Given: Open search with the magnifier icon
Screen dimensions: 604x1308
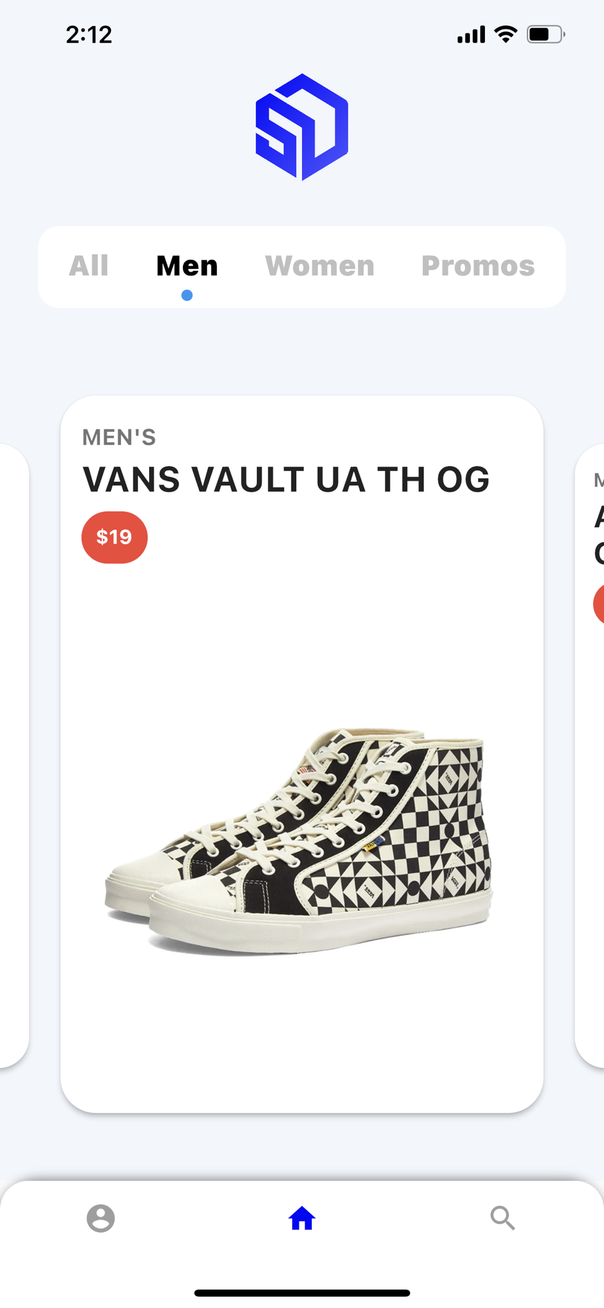Looking at the screenshot, I should [503, 1218].
